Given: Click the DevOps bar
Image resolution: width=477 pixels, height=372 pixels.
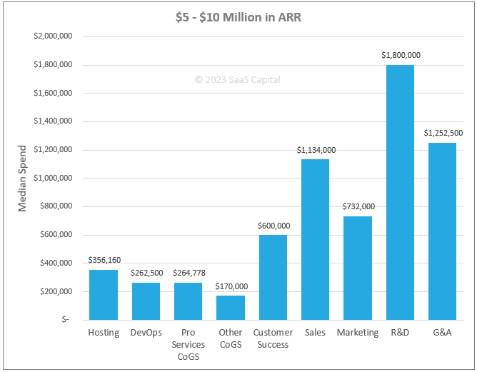Looking at the screenshot, I should pos(146,301).
